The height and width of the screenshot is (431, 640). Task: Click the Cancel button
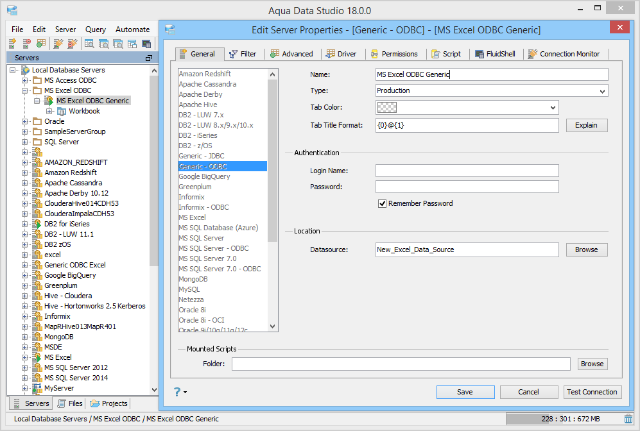[528, 393]
